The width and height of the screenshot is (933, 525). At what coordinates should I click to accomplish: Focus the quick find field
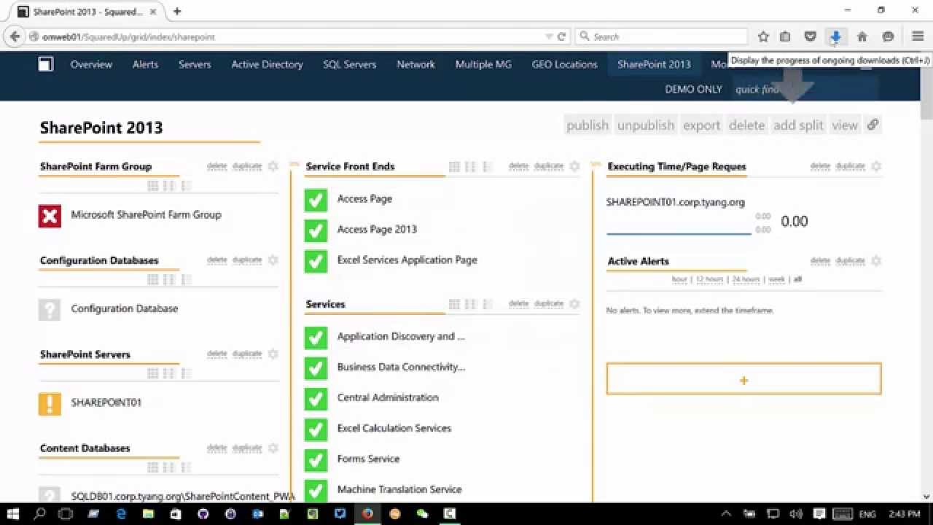pyautogui.click(x=805, y=89)
